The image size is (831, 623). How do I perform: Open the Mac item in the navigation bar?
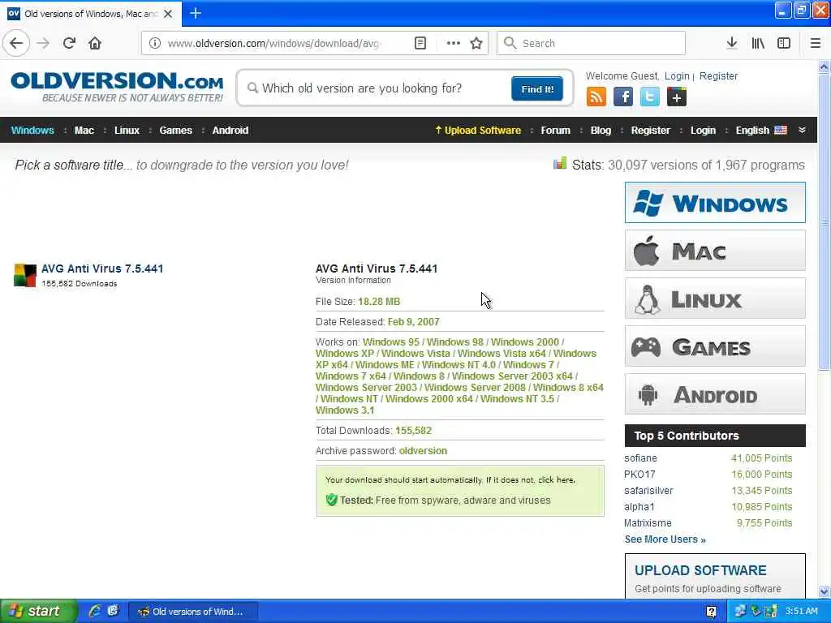84,131
